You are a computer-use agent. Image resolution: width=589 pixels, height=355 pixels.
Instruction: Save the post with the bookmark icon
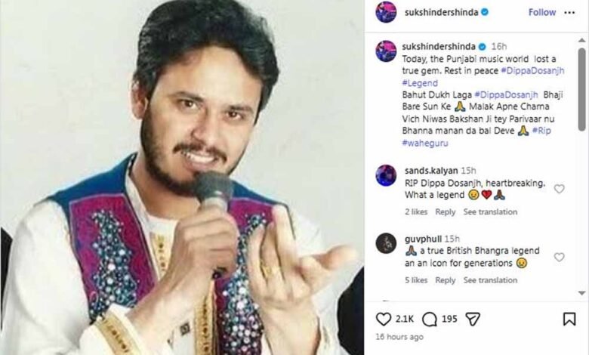pyautogui.click(x=569, y=319)
